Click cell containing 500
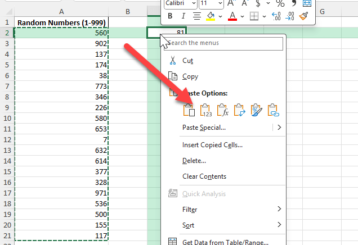This screenshot has height=245, width=358. click(61, 214)
